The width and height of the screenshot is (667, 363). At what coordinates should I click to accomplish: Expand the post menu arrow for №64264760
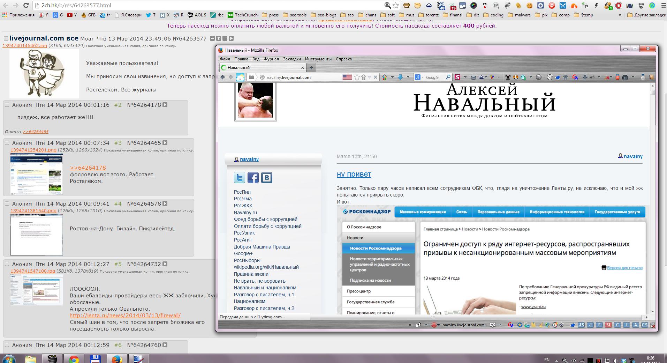point(165,345)
